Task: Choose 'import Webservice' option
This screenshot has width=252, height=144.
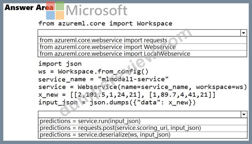Action: pos(142,47)
